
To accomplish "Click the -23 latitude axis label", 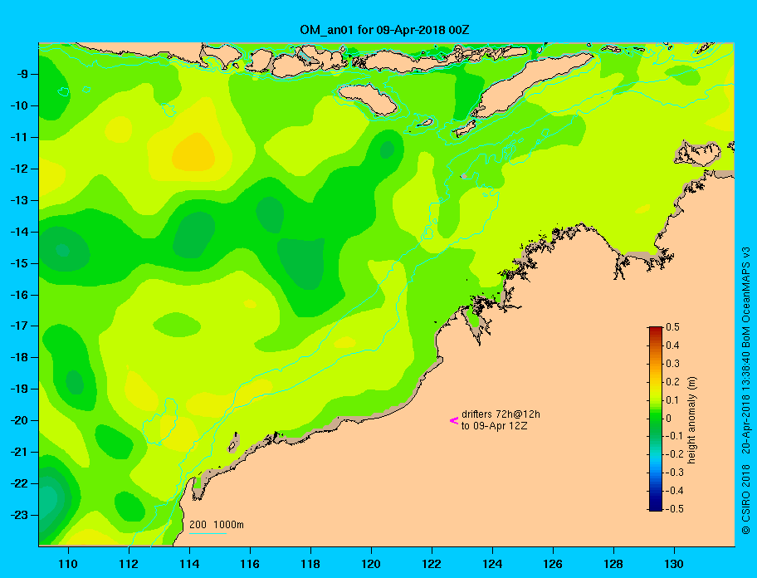I will click(19, 515).
